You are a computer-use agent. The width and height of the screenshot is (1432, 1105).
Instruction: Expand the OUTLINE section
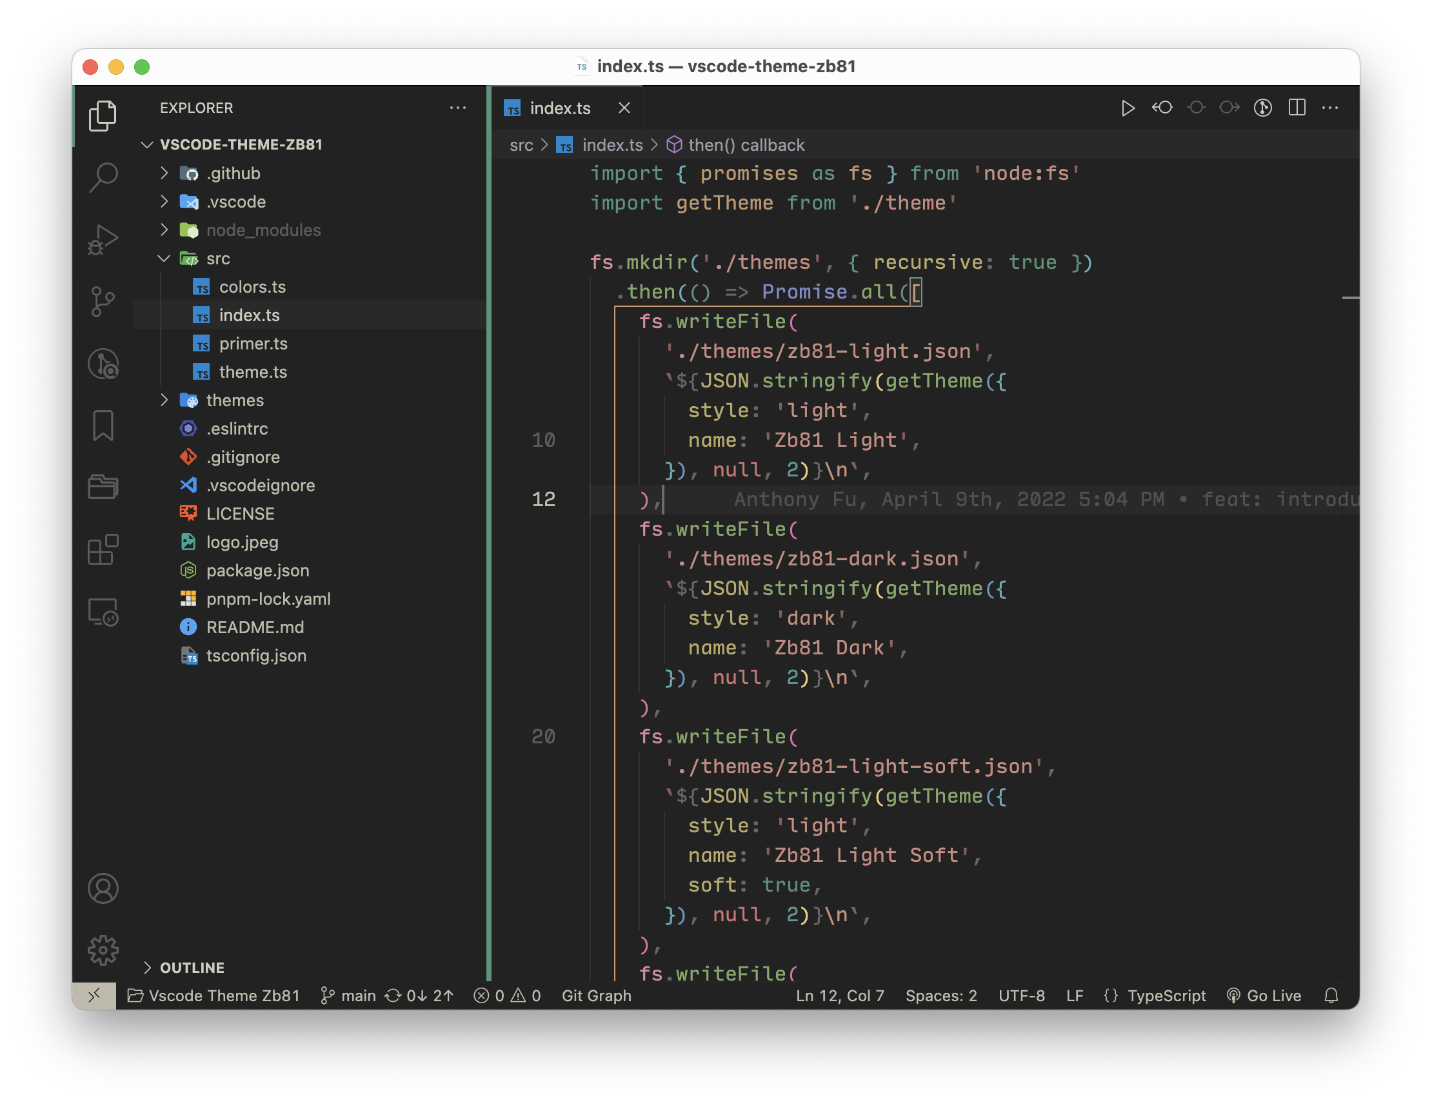[310, 968]
